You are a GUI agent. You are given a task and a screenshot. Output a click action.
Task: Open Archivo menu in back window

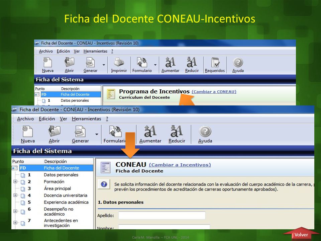(x=46, y=51)
